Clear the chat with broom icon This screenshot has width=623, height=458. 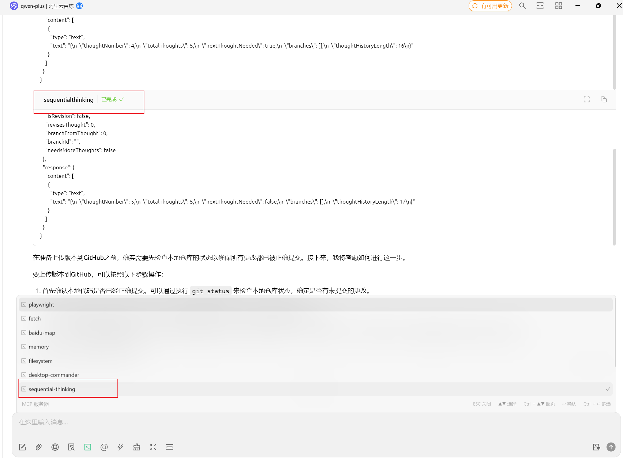[137, 447]
